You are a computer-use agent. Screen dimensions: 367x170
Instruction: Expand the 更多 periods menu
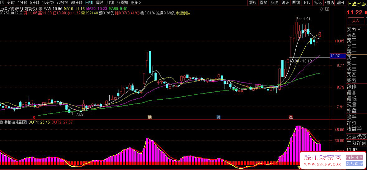136,3
